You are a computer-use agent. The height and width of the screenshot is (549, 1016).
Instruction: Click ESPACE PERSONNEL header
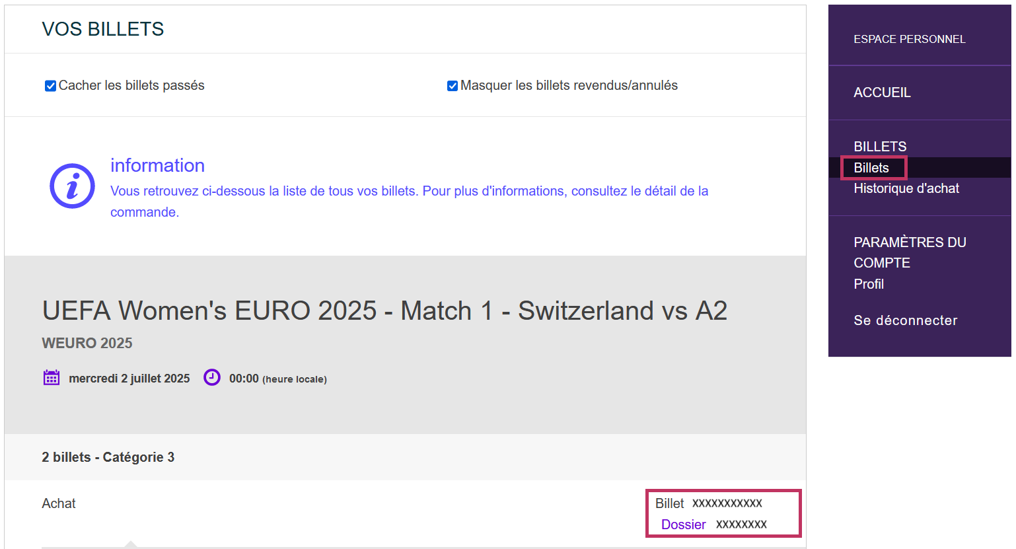pos(910,39)
